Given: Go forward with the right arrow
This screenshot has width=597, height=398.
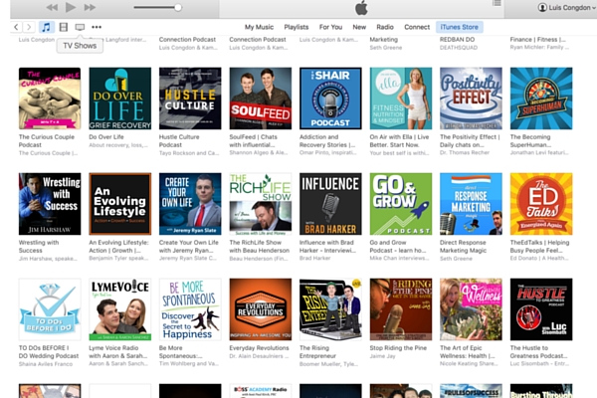Looking at the screenshot, I should point(29,27).
